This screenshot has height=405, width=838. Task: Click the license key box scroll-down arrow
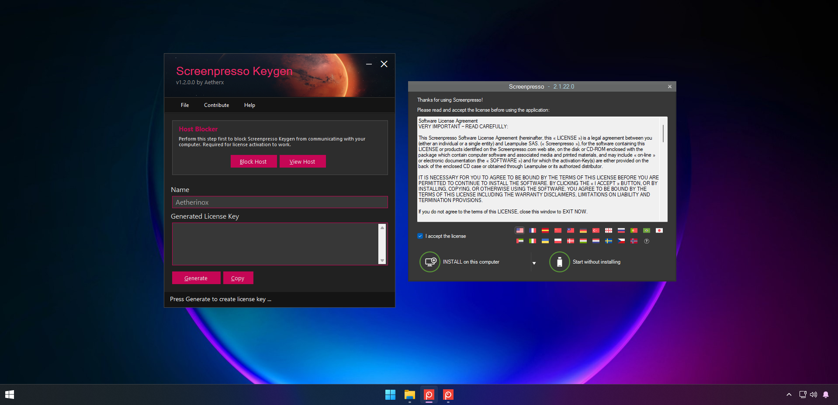pos(382,261)
